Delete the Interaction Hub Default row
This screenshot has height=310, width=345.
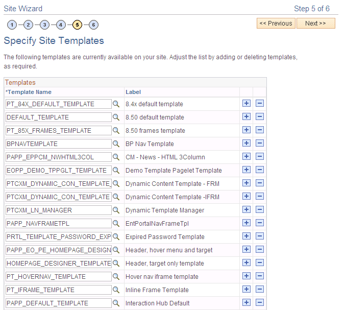coord(260,302)
